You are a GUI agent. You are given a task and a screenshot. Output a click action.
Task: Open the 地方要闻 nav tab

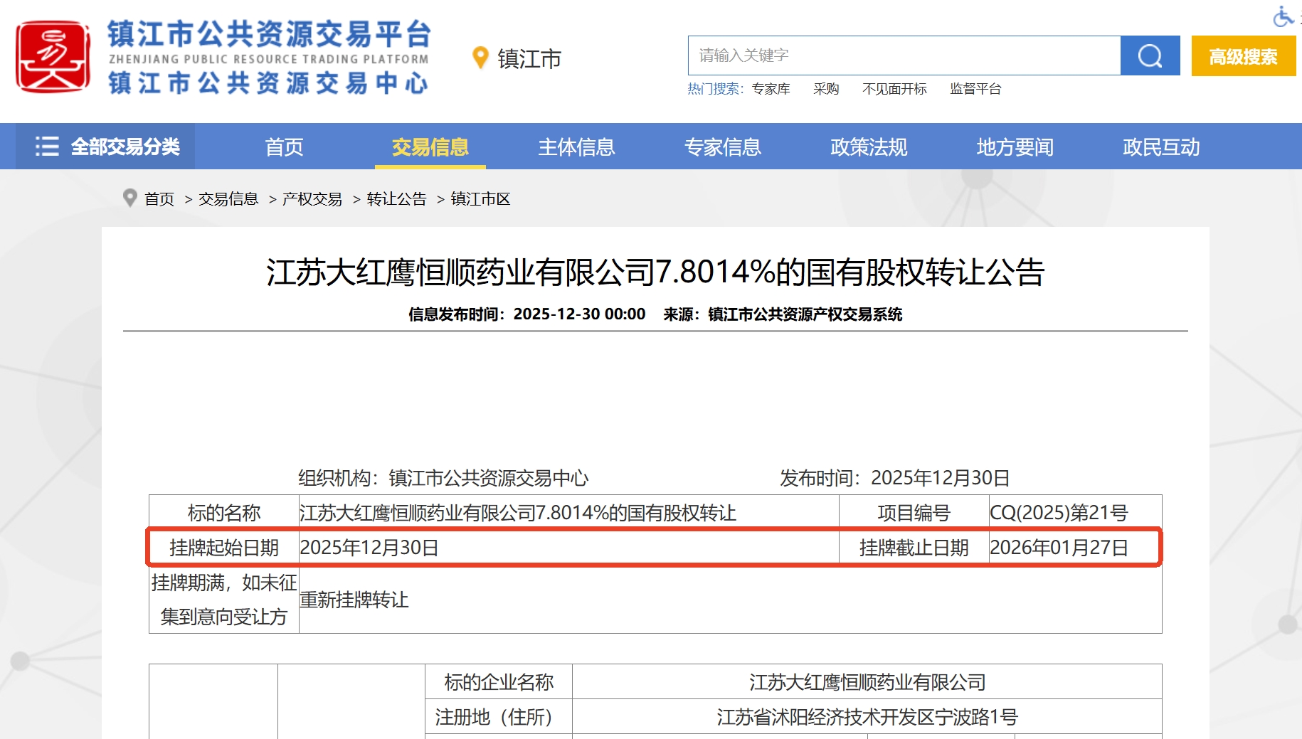pos(1015,147)
